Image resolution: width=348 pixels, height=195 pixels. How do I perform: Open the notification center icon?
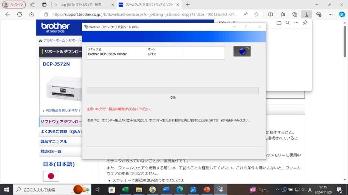[x=339, y=190]
